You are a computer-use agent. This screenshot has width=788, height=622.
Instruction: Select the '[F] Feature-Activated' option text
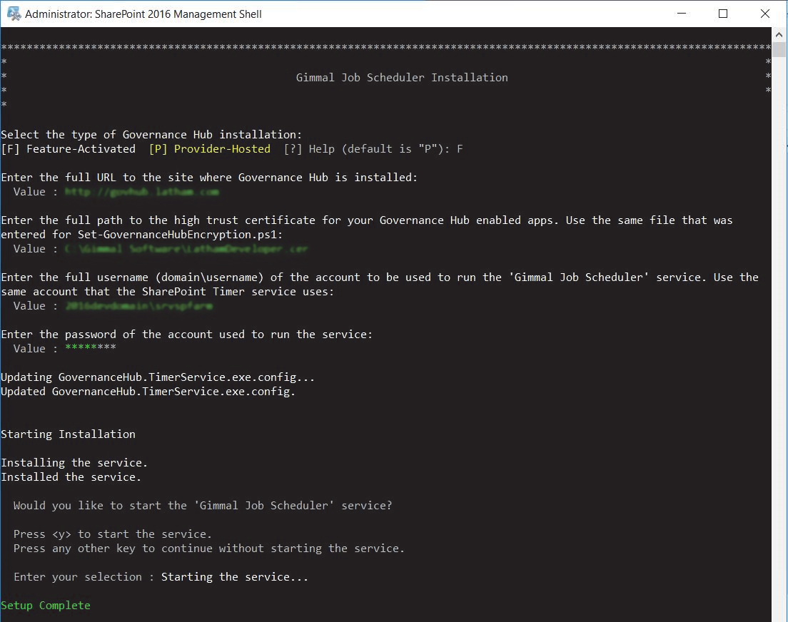(68, 149)
